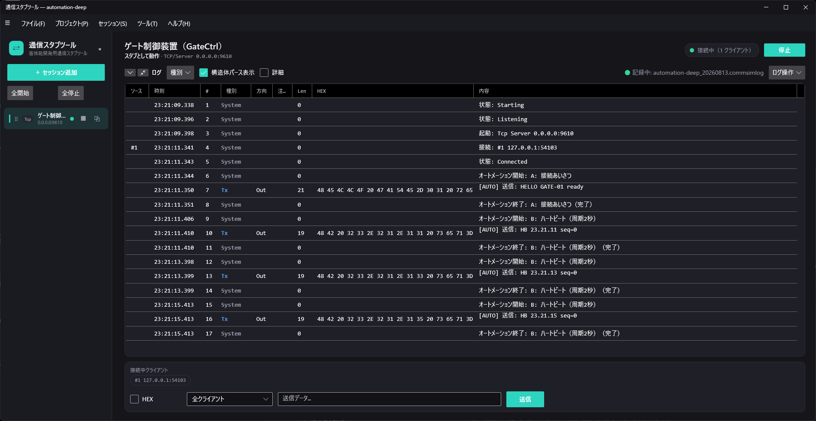Select row 'HELLO GATE-01 ready' content
This screenshot has height=421, width=816.
(x=531, y=187)
